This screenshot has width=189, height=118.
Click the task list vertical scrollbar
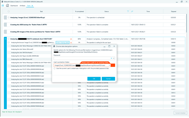pos(187,23)
